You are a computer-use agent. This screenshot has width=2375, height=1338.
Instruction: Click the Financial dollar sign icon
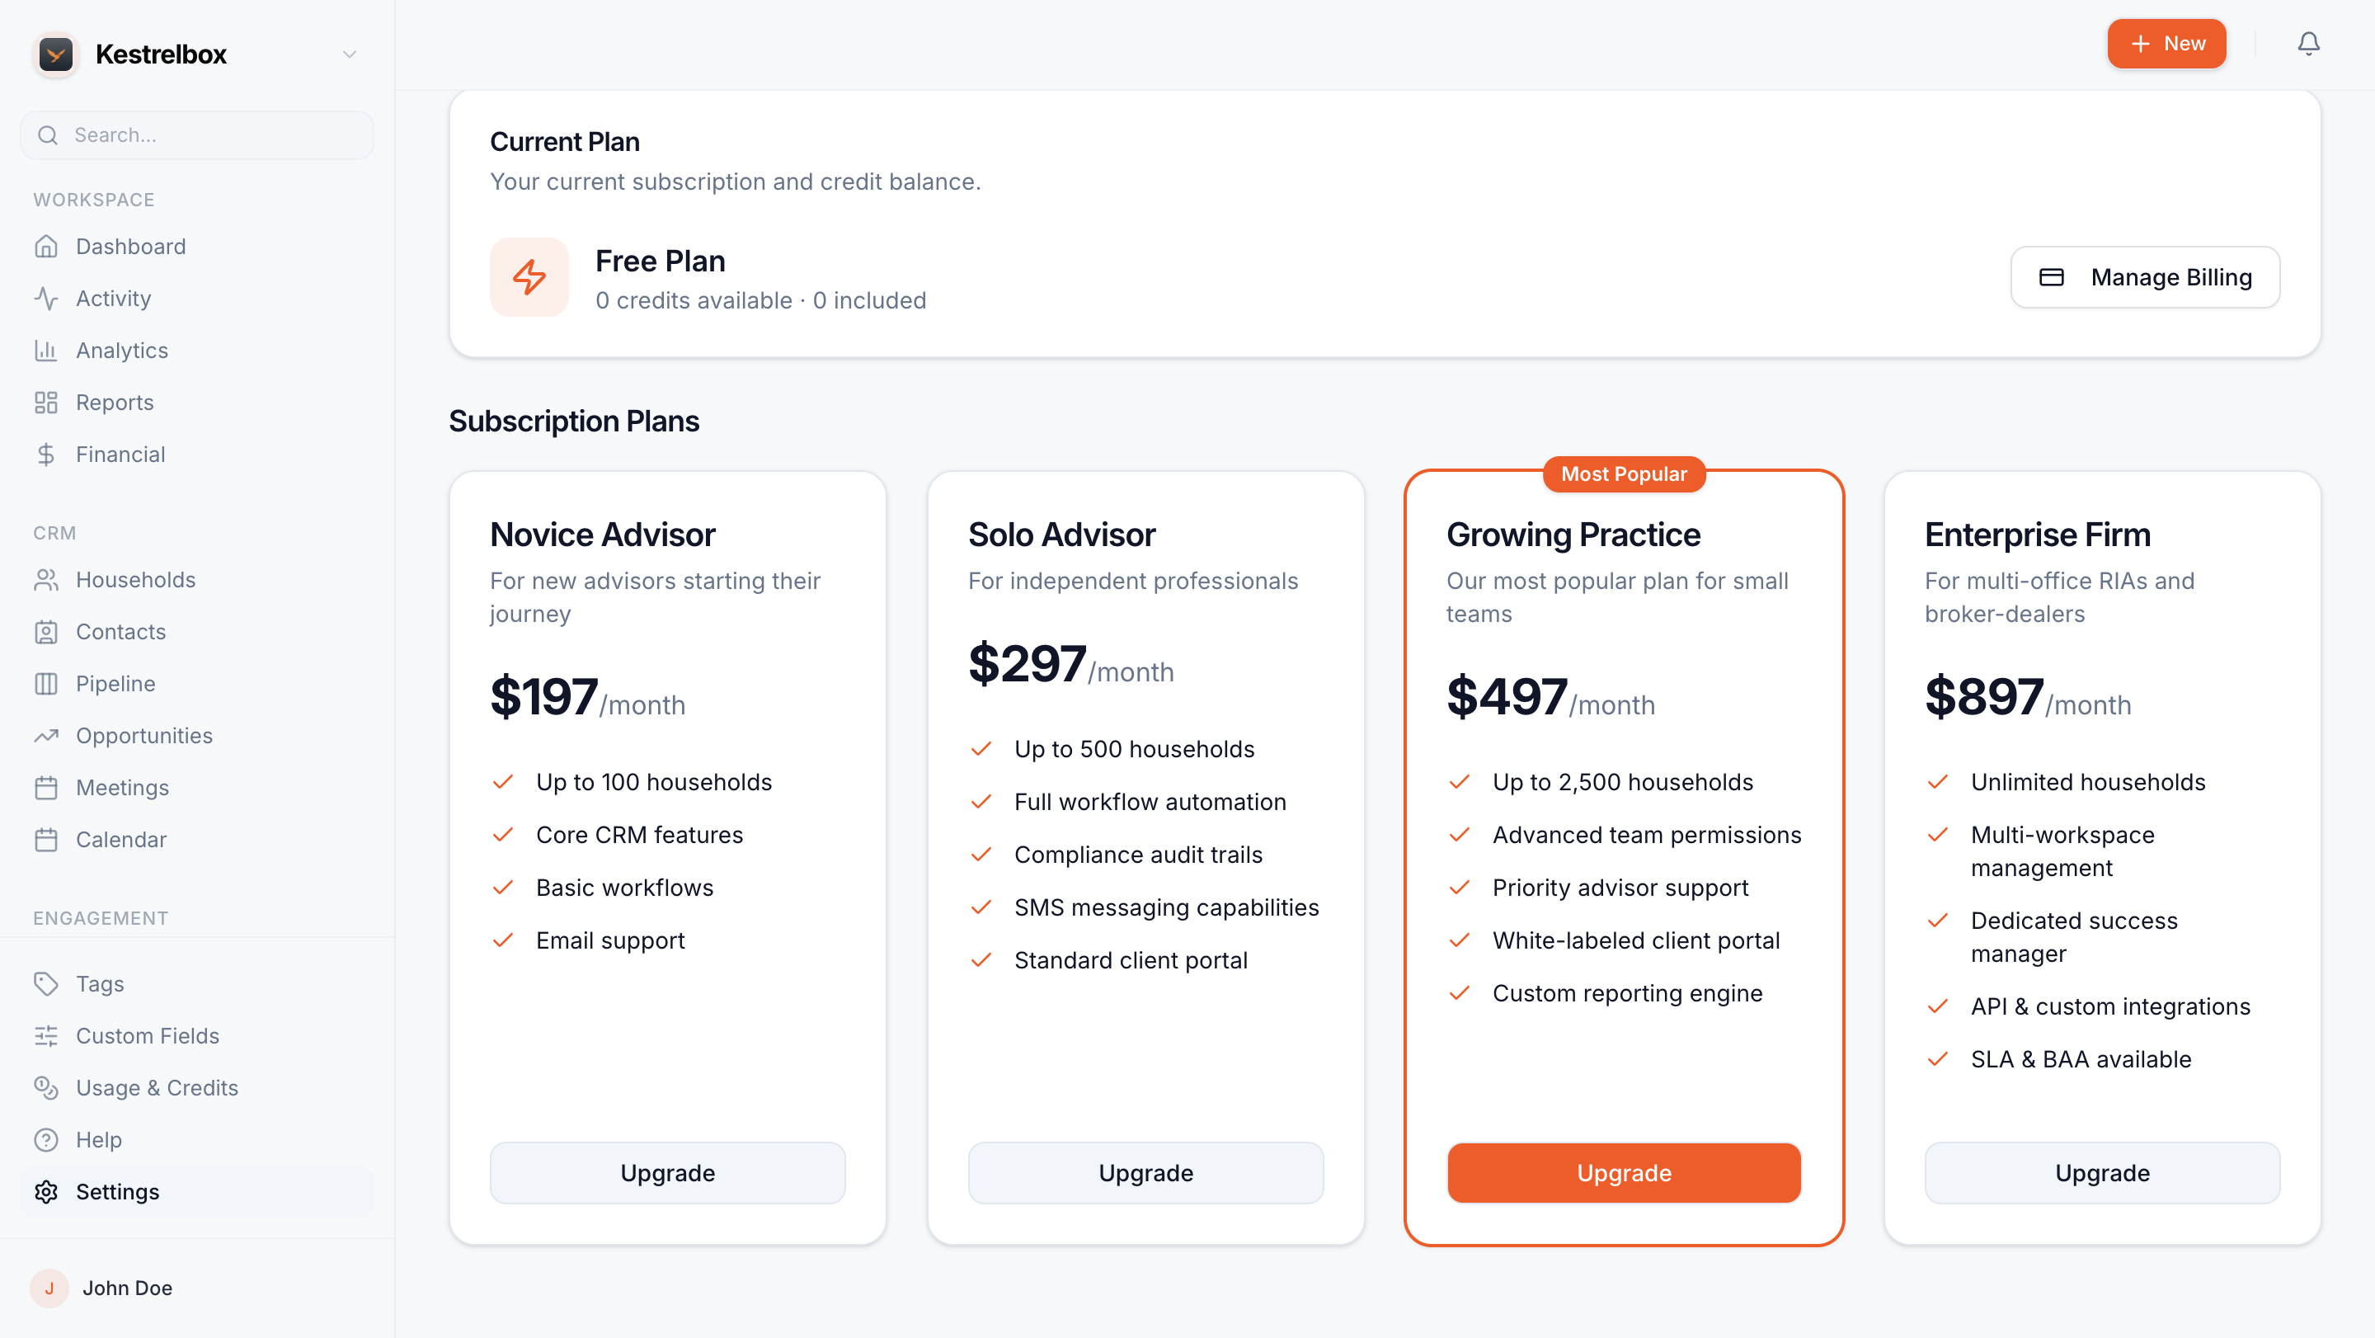point(46,455)
